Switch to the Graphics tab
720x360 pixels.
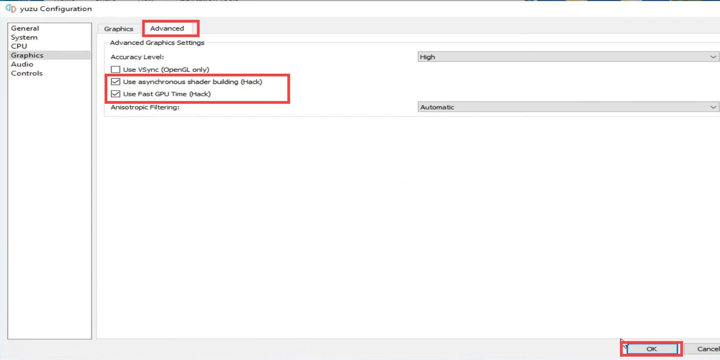point(119,29)
